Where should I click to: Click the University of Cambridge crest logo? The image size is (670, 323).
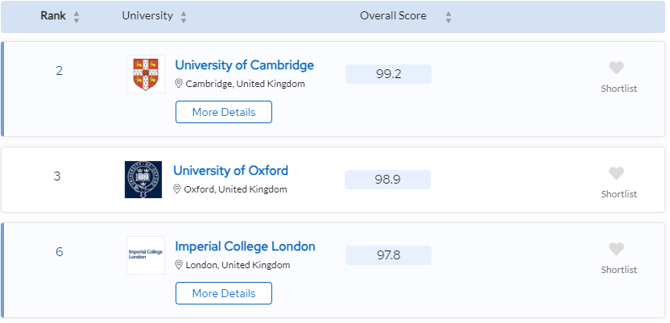pyautogui.click(x=145, y=74)
